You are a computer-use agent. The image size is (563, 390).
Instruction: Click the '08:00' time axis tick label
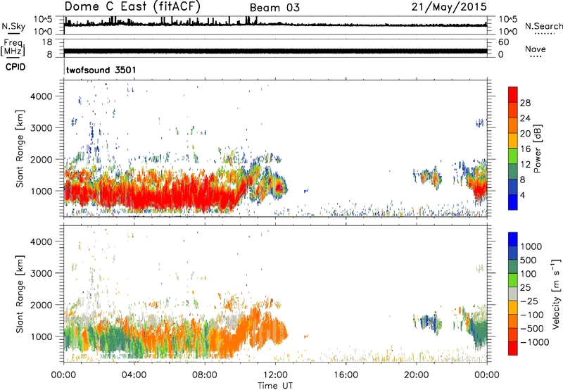(205, 375)
